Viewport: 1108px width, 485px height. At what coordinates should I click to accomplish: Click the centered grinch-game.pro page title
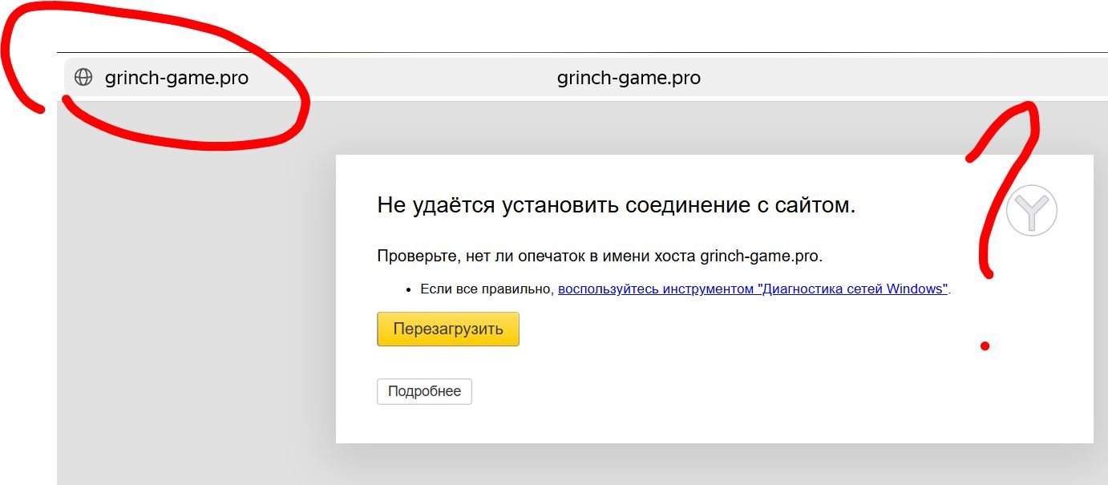click(629, 78)
